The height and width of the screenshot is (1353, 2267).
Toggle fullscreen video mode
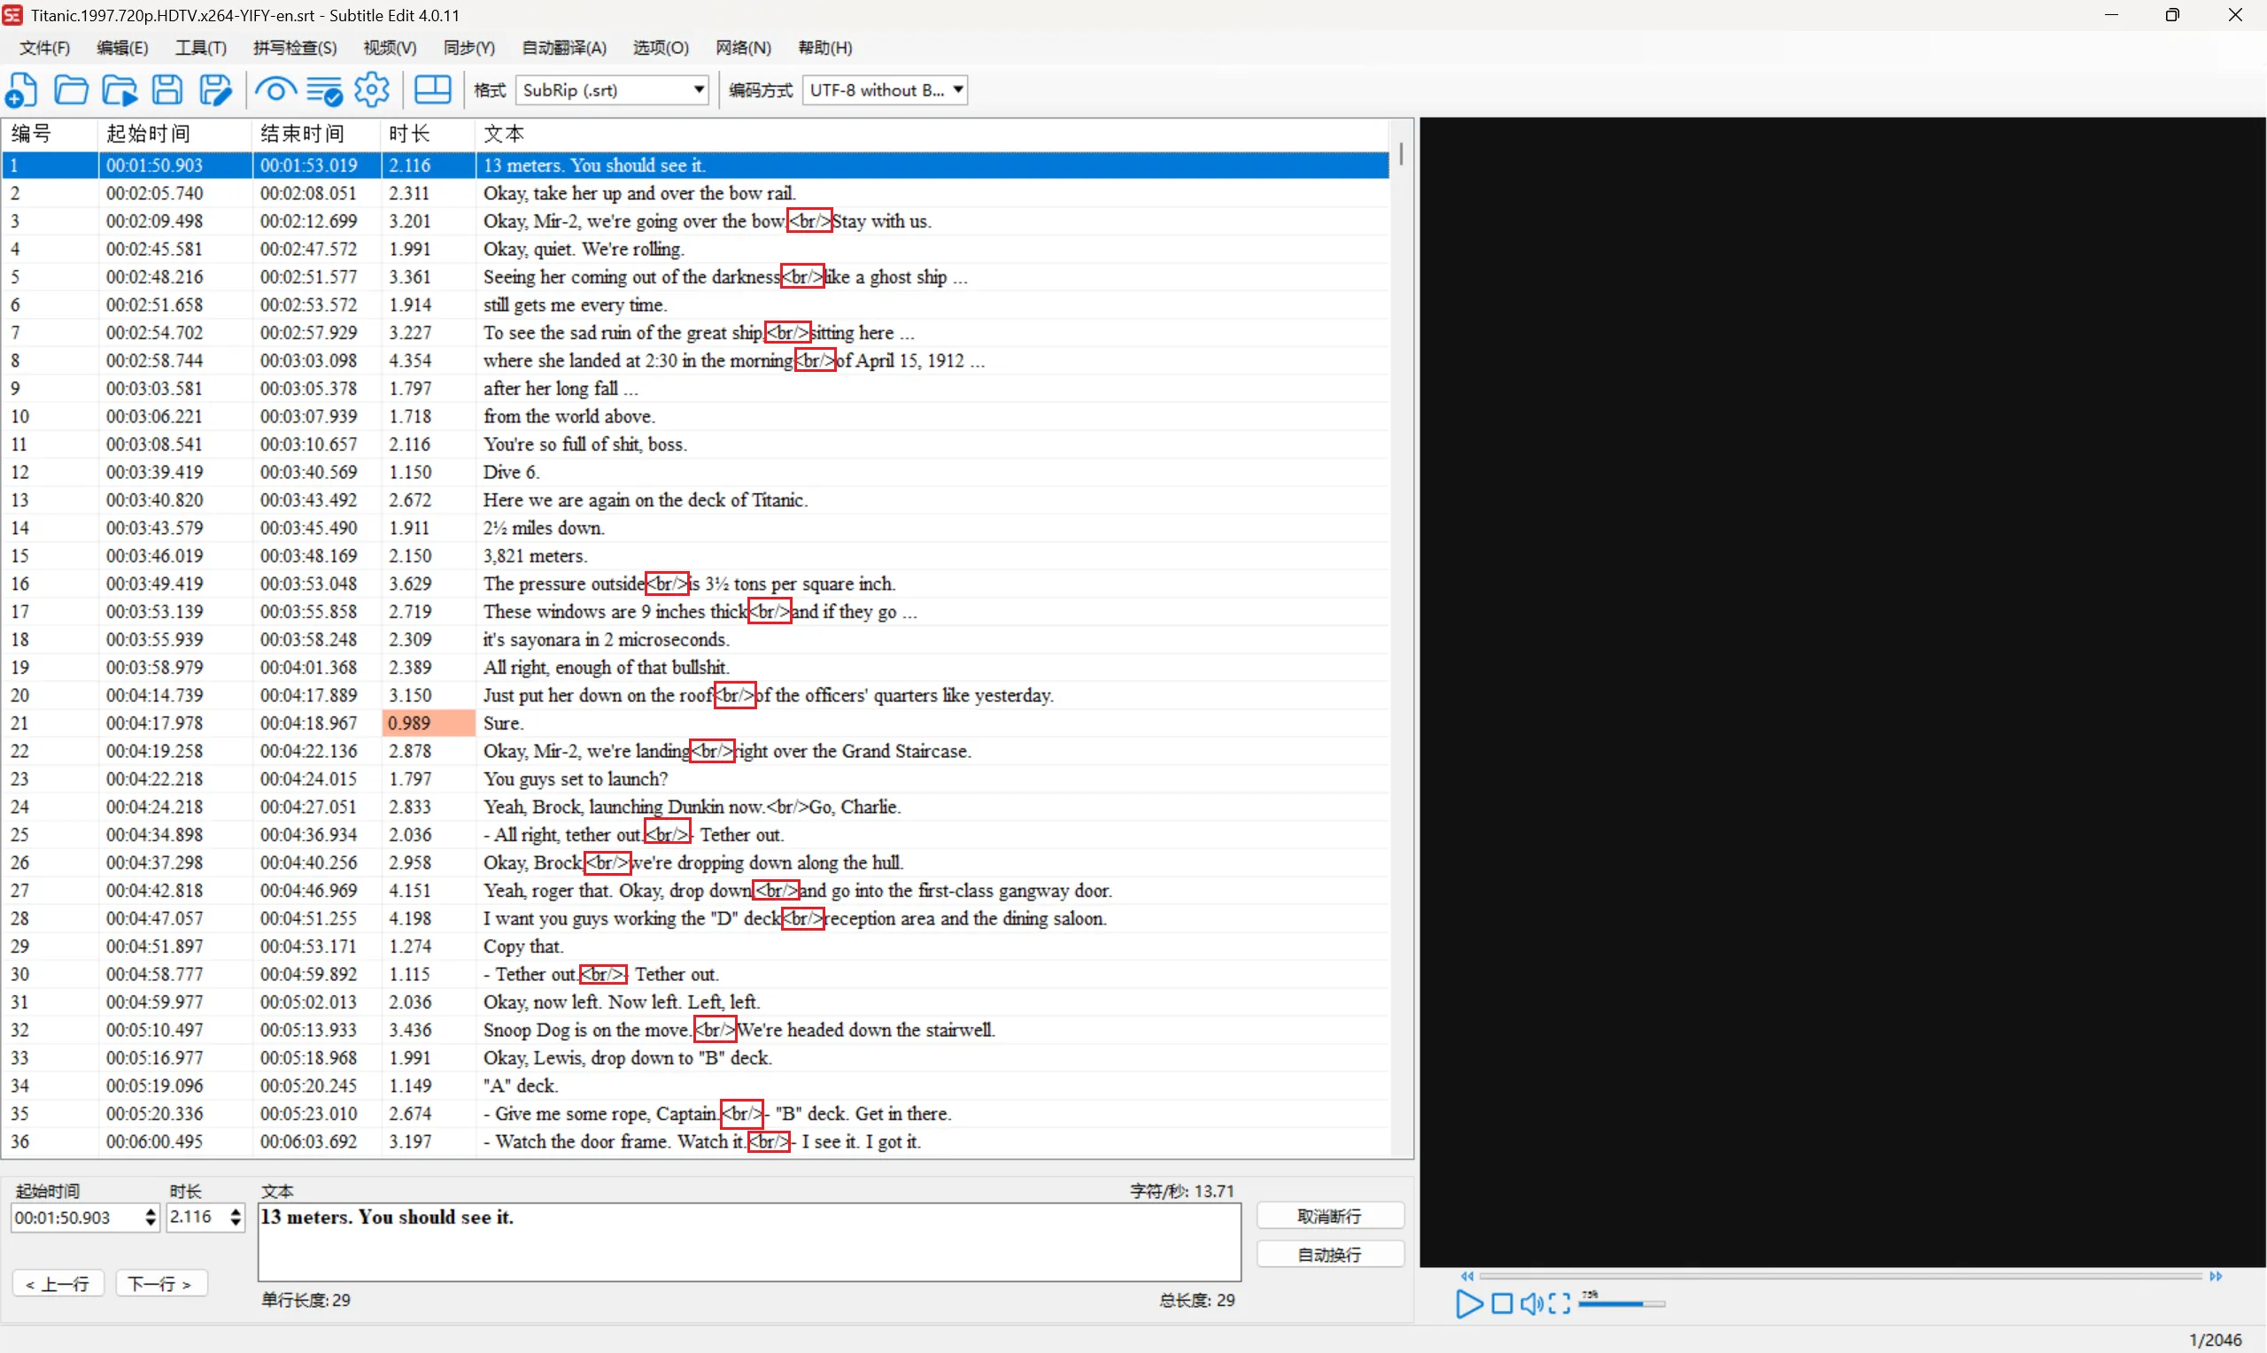pos(1559,1304)
